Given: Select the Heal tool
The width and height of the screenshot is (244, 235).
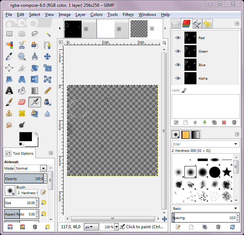Looking at the screenshot, I should [22, 114].
